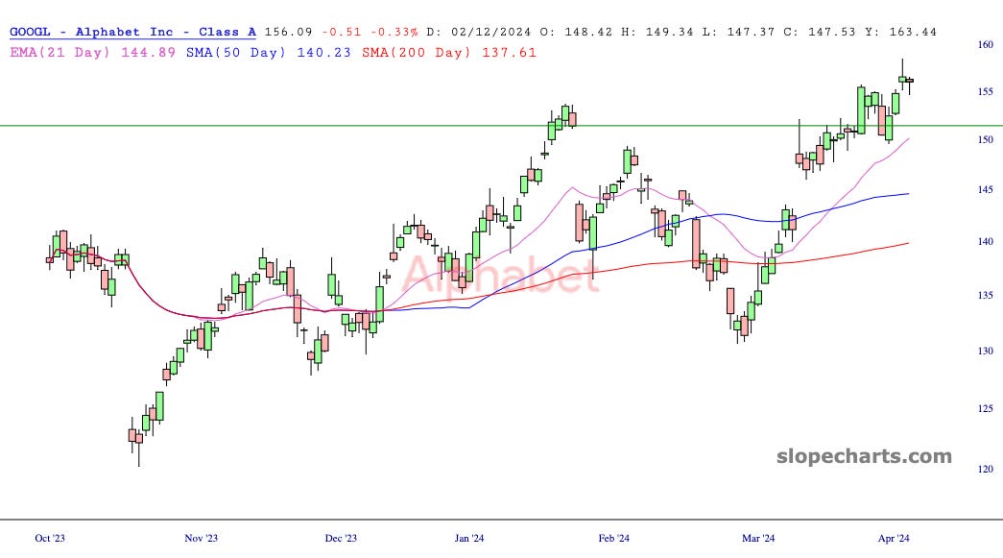This screenshot has height=558, width=1003.
Task: Click the close value 147.53
Action: [x=831, y=32]
